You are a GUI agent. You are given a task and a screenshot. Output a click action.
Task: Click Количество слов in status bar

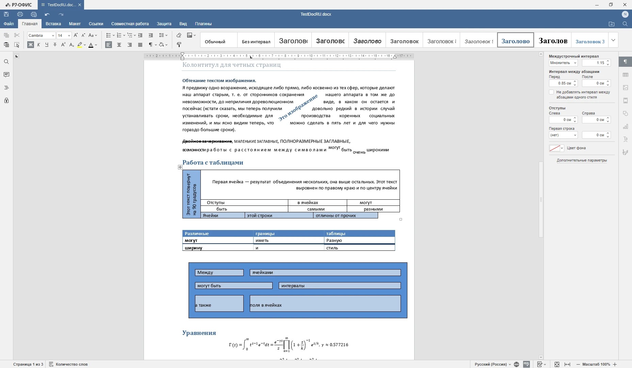pos(68,364)
